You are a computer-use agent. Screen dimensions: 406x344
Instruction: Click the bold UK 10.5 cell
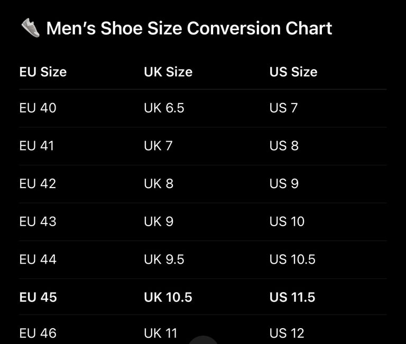(x=168, y=297)
